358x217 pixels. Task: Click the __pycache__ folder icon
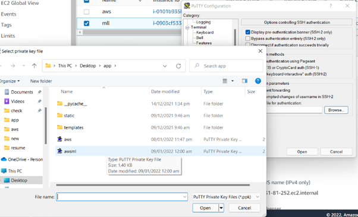59,104
